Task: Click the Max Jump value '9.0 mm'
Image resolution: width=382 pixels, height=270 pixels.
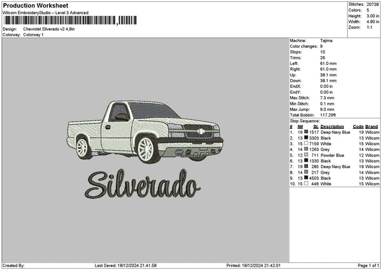Action: [x=327, y=110]
